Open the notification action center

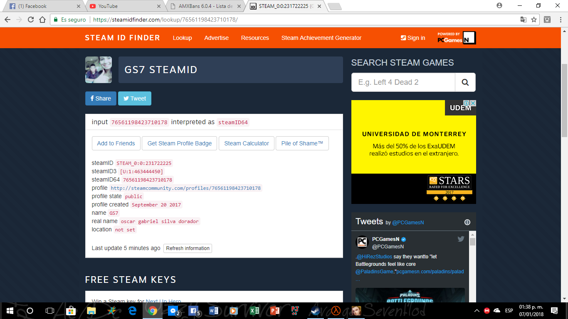[554, 311]
